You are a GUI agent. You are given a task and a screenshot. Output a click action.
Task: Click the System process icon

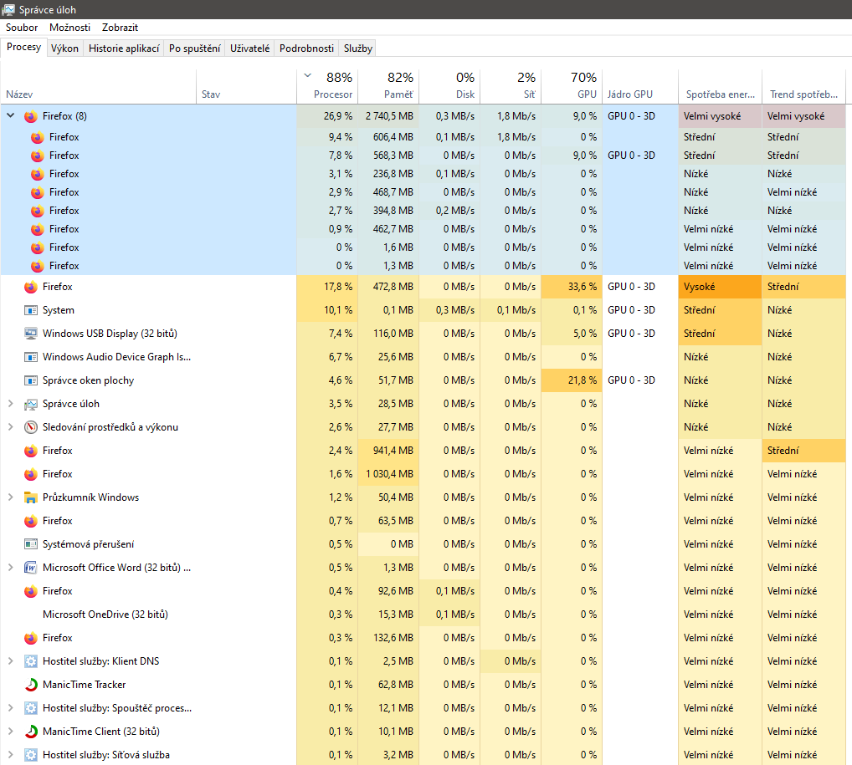click(31, 310)
